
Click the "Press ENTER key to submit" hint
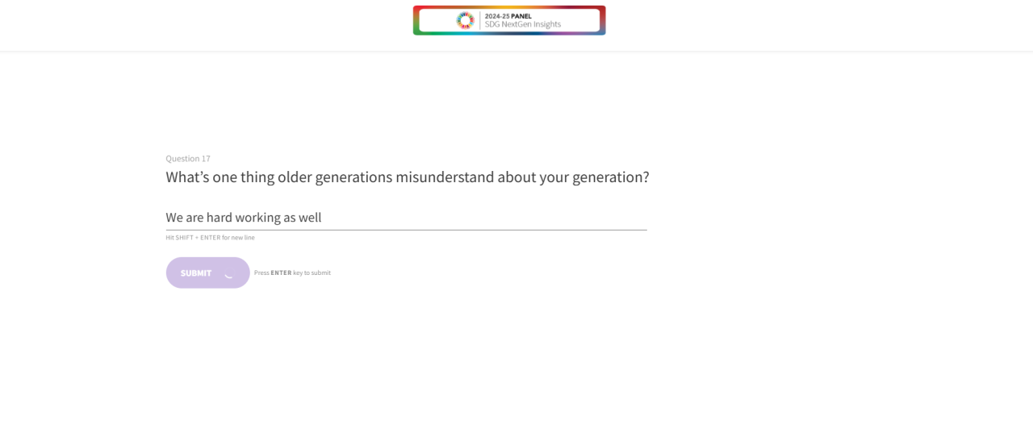(x=292, y=273)
